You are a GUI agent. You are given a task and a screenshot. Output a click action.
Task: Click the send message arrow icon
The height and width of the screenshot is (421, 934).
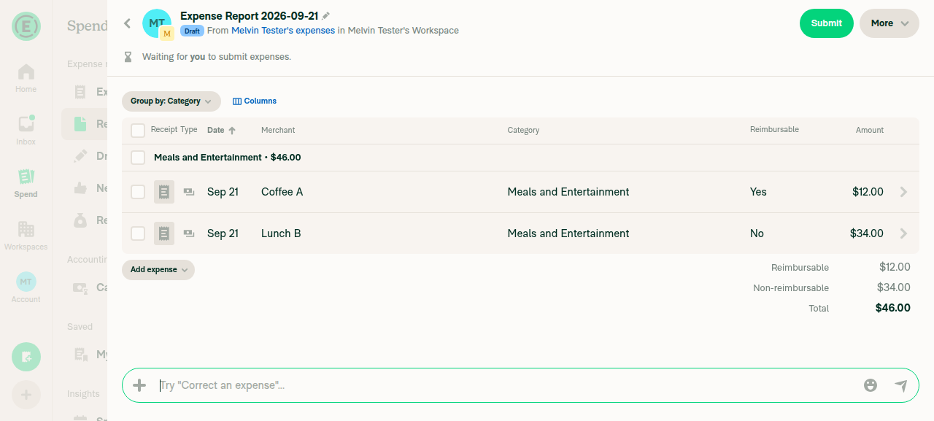pos(901,385)
